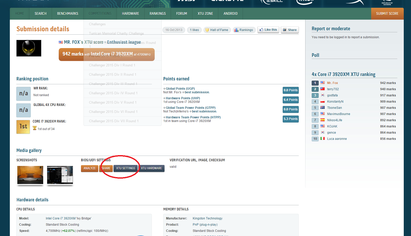Open MaximusBourne ranking entry
This screenshot has width=411, height=236.
pos(339,114)
